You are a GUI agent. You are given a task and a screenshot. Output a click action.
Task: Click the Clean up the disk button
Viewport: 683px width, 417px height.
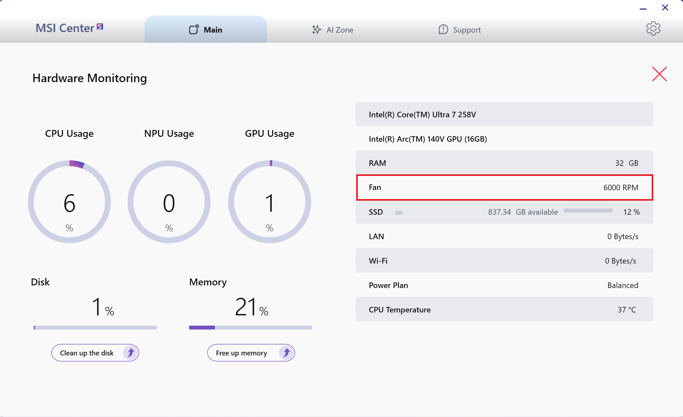[95, 353]
